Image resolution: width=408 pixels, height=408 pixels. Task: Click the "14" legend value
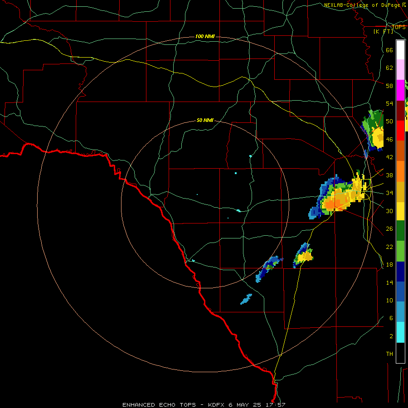[x=389, y=282]
